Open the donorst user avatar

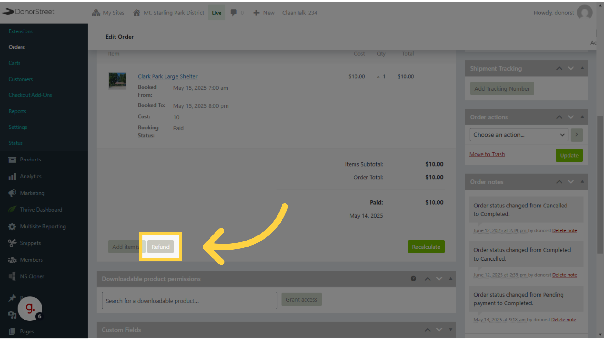[584, 13]
